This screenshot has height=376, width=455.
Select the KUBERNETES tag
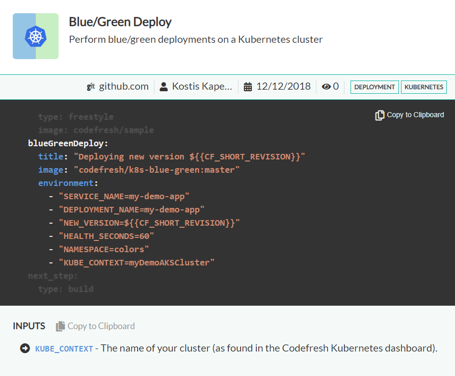tap(423, 87)
